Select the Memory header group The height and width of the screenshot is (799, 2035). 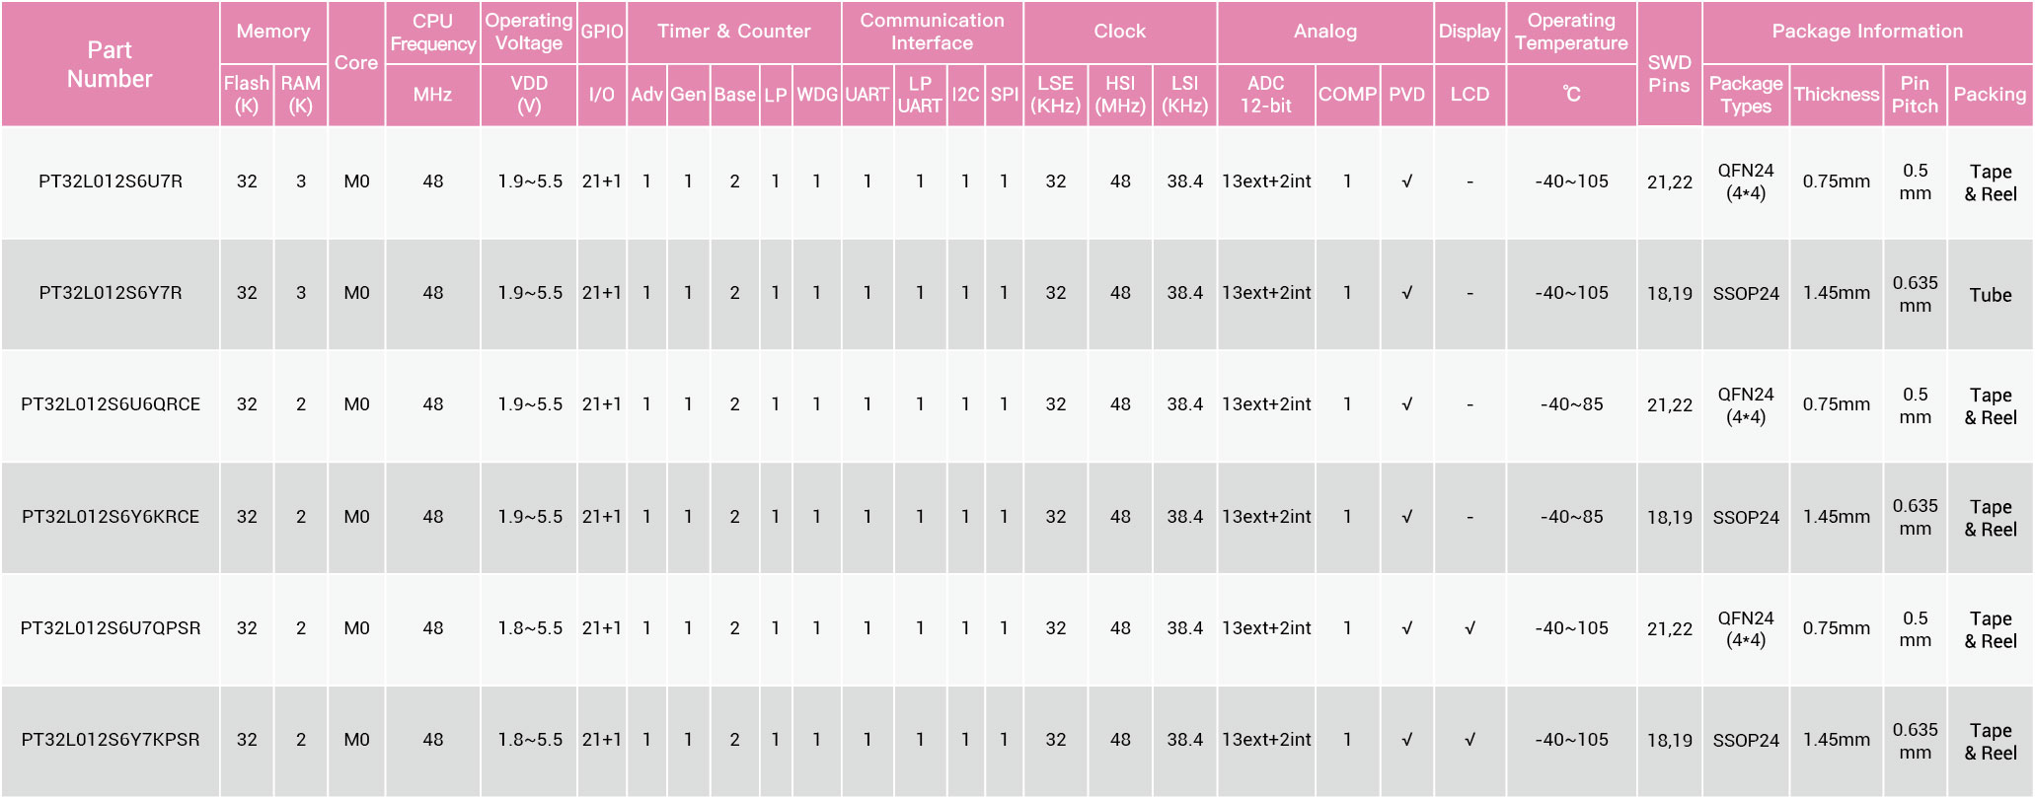273,32
